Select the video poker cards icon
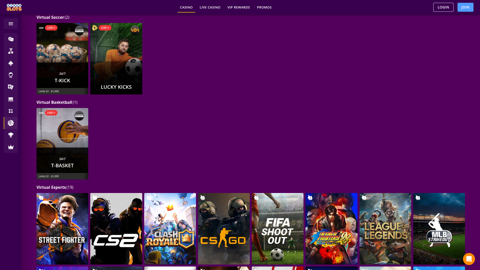 tap(10, 87)
